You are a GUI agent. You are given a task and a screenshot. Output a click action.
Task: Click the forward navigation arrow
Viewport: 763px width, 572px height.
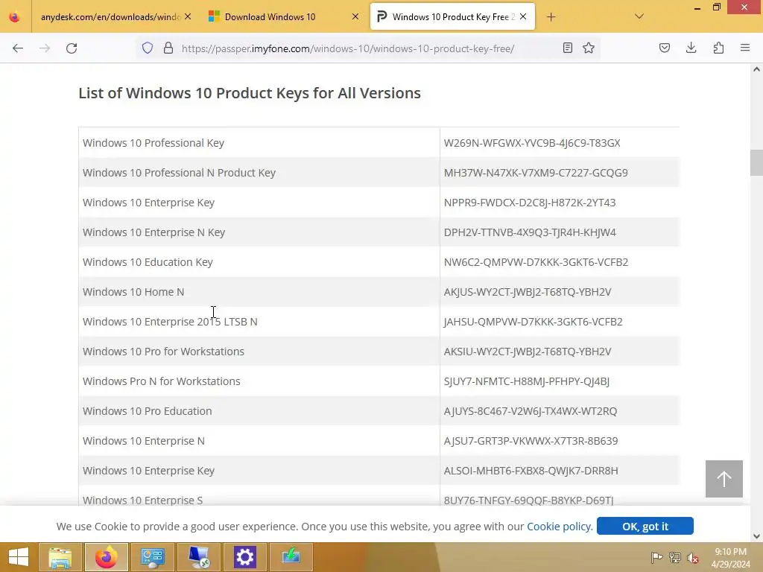tap(45, 48)
